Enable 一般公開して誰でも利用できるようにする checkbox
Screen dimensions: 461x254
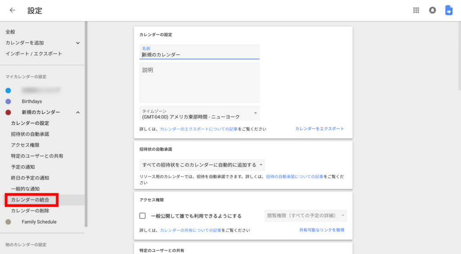143,216
